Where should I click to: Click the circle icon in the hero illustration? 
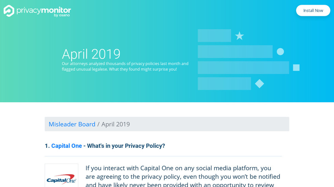pos(280,52)
